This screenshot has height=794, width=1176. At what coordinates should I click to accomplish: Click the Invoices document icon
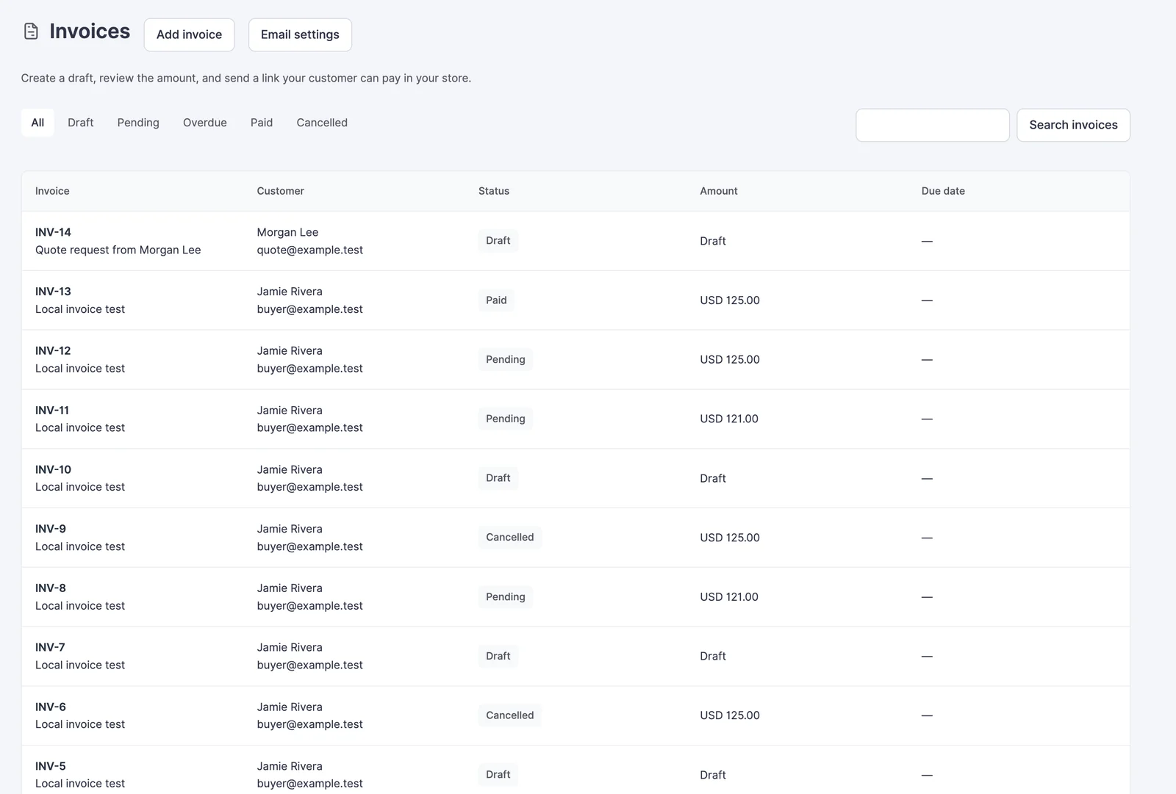coord(31,32)
